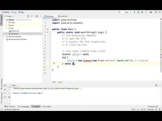162x121 pixels.
Task: Open the Messages tool window
Action: coord(24,107)
